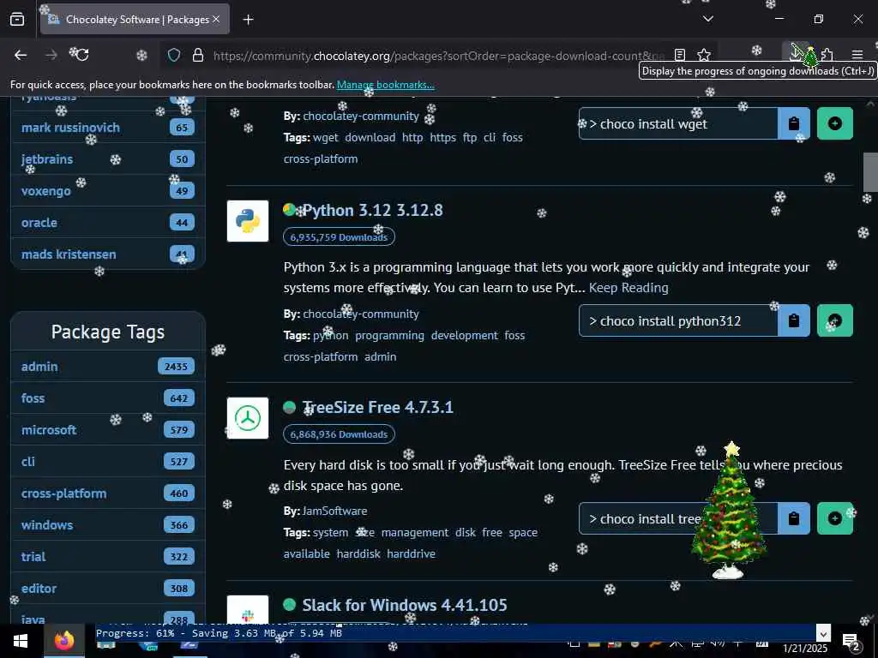This screenshot has width=878, height=658.
Task: Open Slack for Windows 4.41.105 page
Action: click(x=405, y=606)
